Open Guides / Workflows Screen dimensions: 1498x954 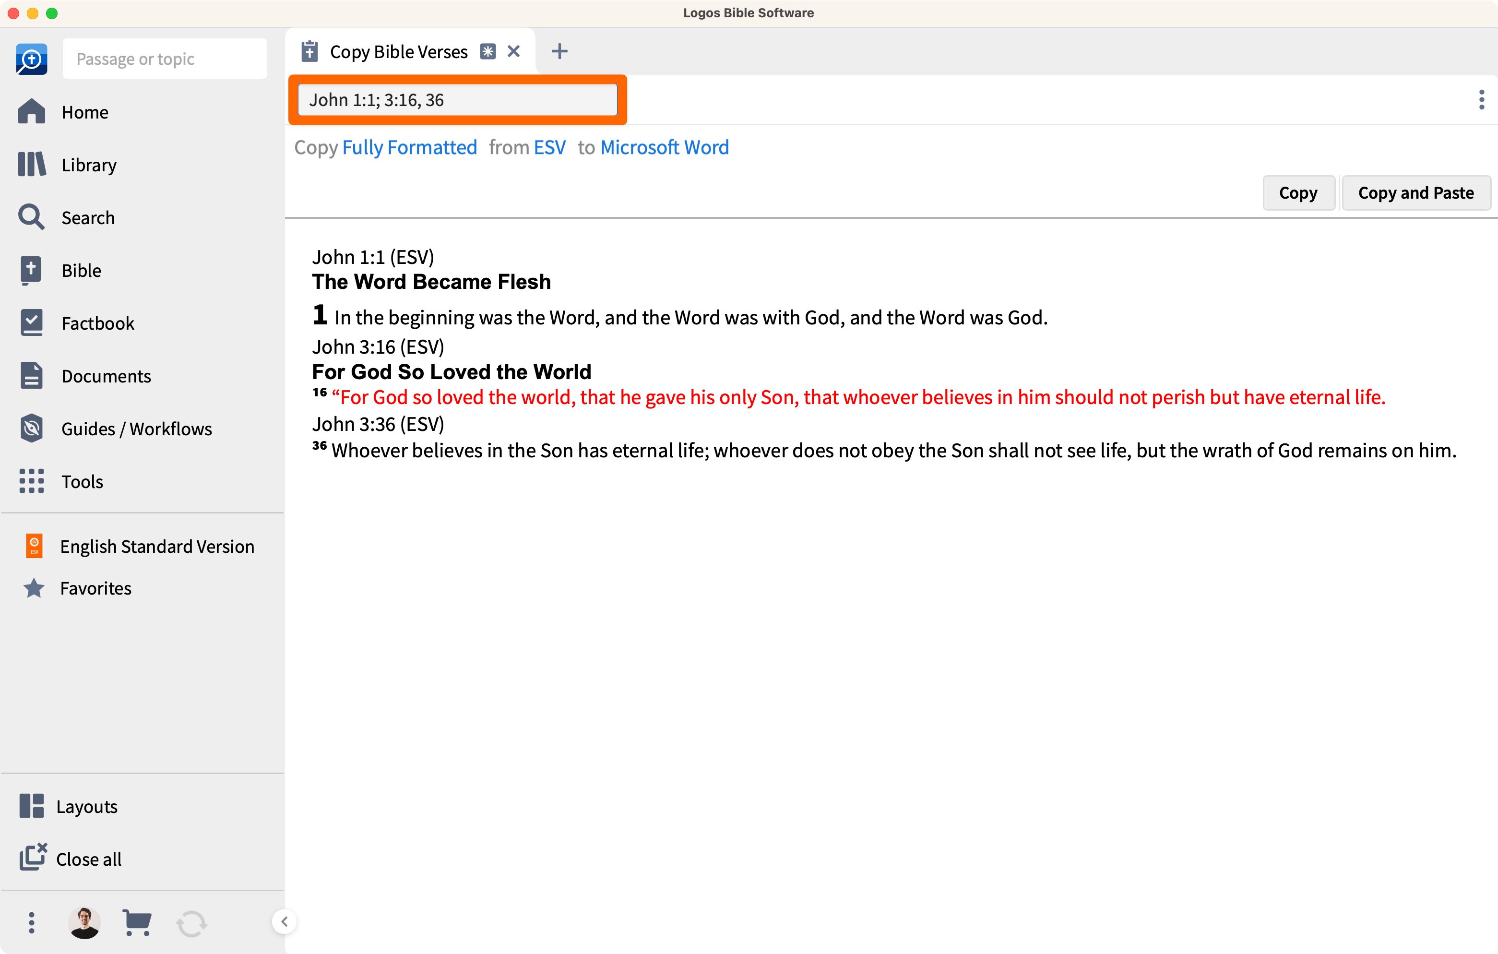pos(115,429)
